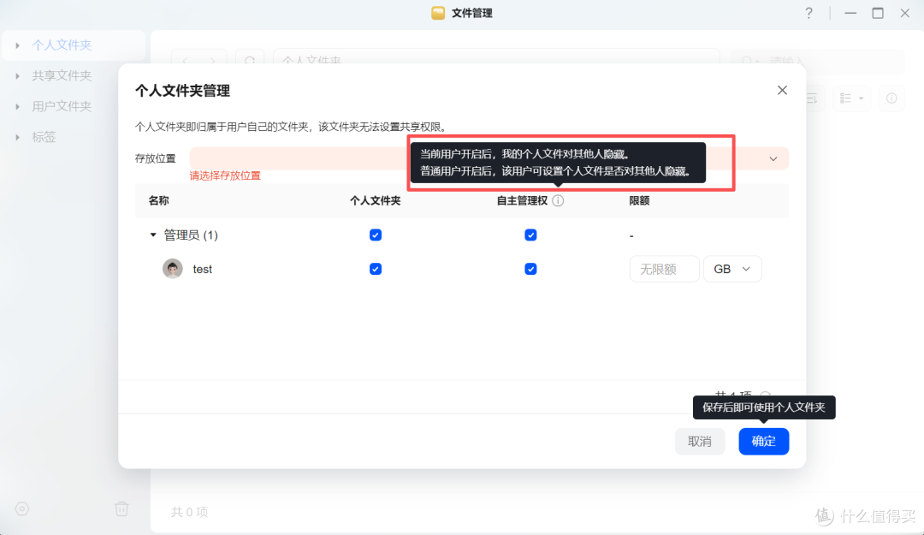The image size is (924, 535).
Task: Click the info icon next to 自主管理权
Action: click(x=558, y=200)
